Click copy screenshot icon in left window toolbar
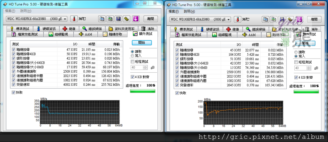This screenshot has width=328, height=142. 110,19
